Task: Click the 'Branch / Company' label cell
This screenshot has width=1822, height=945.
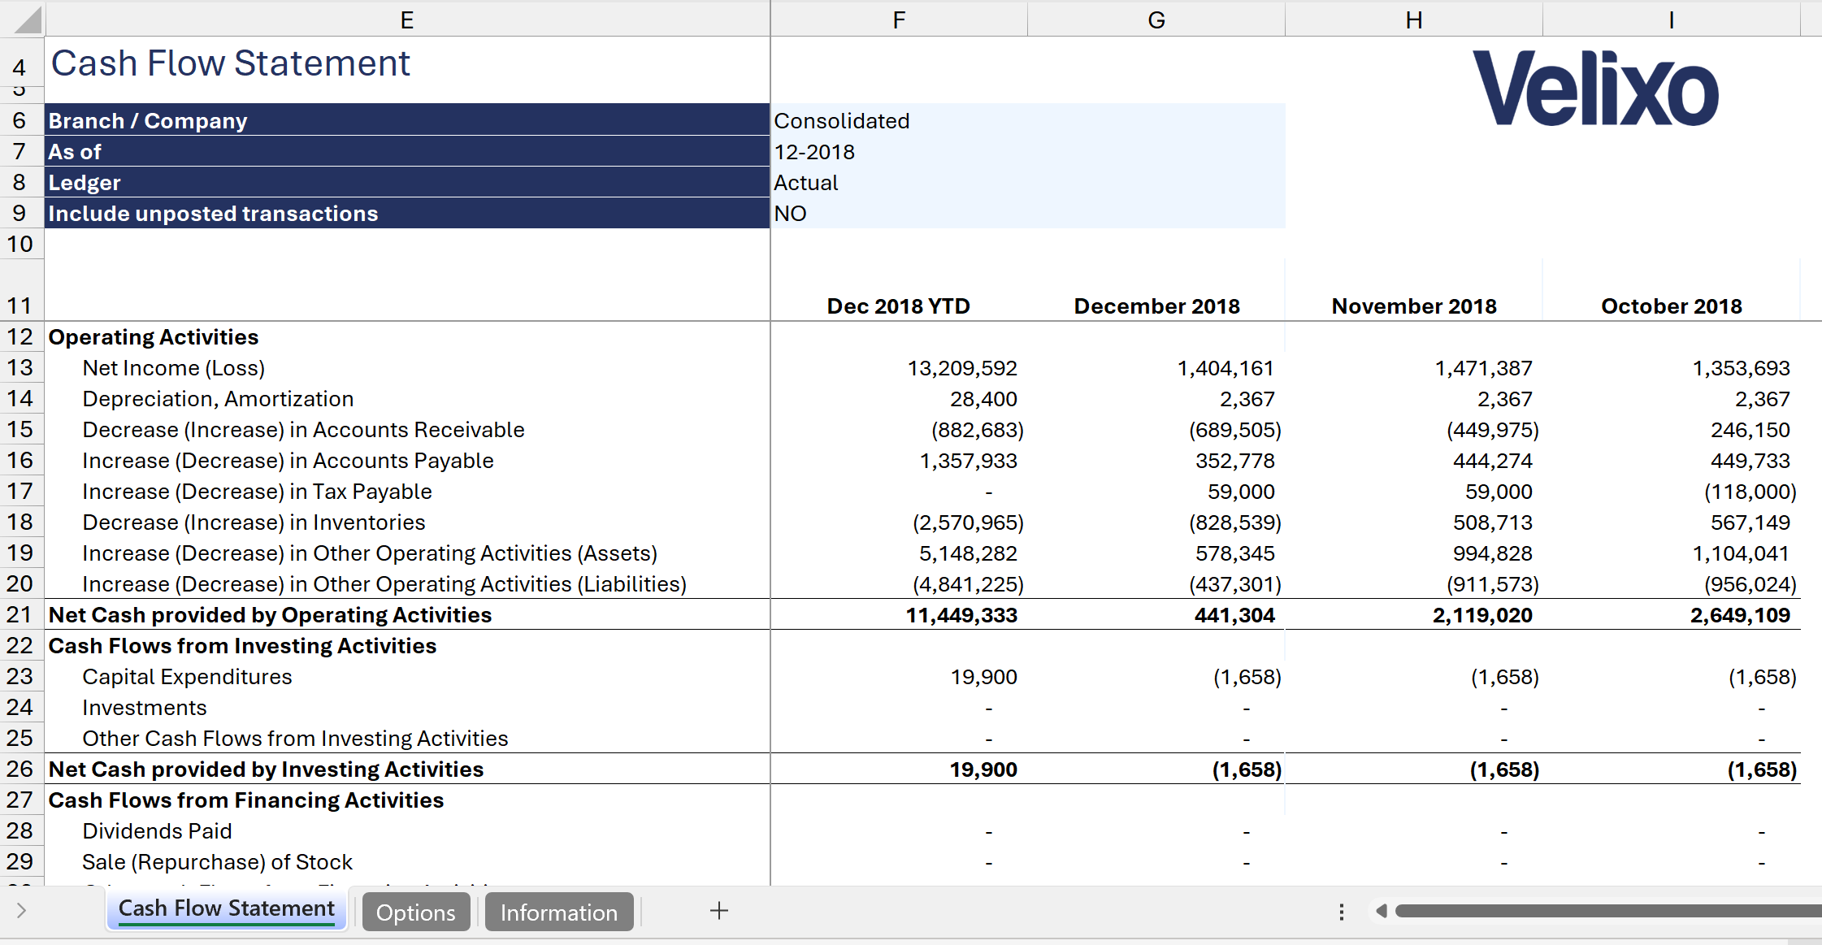Action: point(407,120)
